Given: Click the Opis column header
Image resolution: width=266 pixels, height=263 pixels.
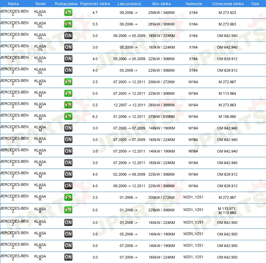Looking at the screenshot, I should click(x=255, y=3).
